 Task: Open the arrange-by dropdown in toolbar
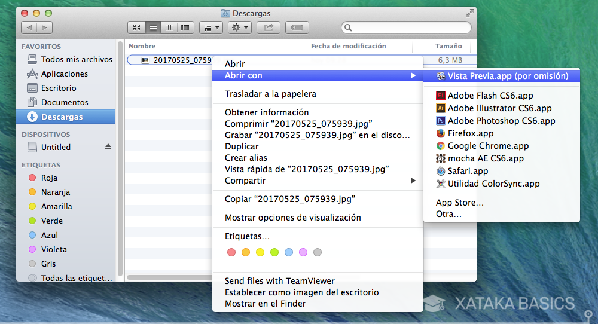[210, 27]
